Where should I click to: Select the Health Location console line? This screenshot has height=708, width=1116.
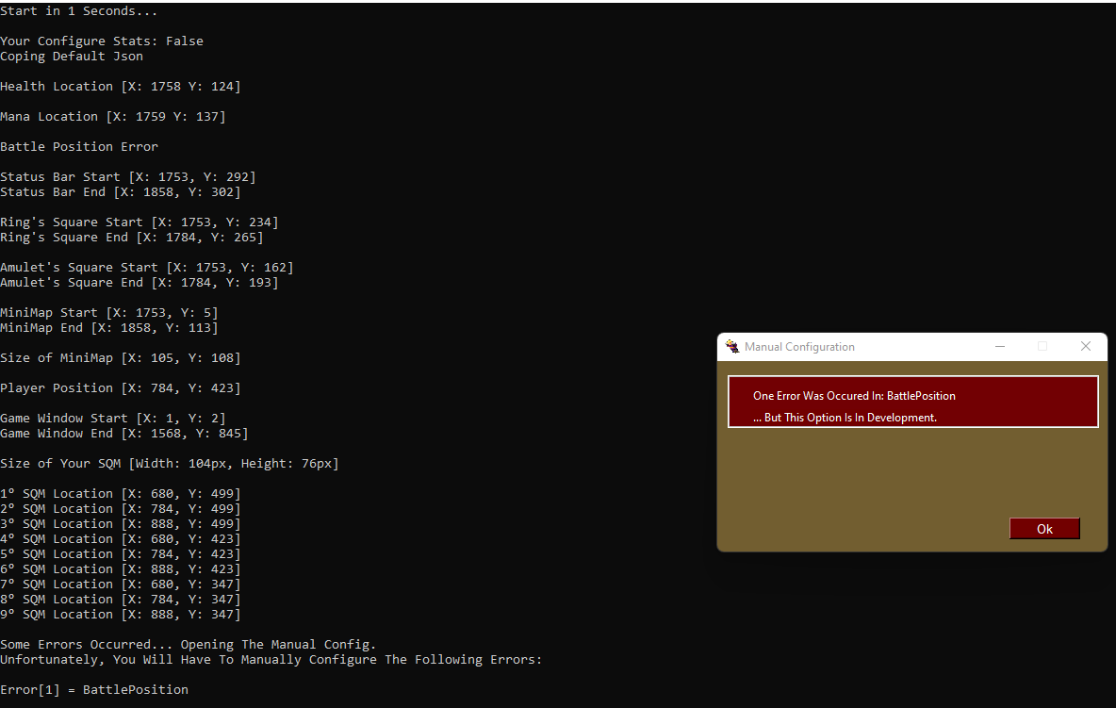coord(120,86)
